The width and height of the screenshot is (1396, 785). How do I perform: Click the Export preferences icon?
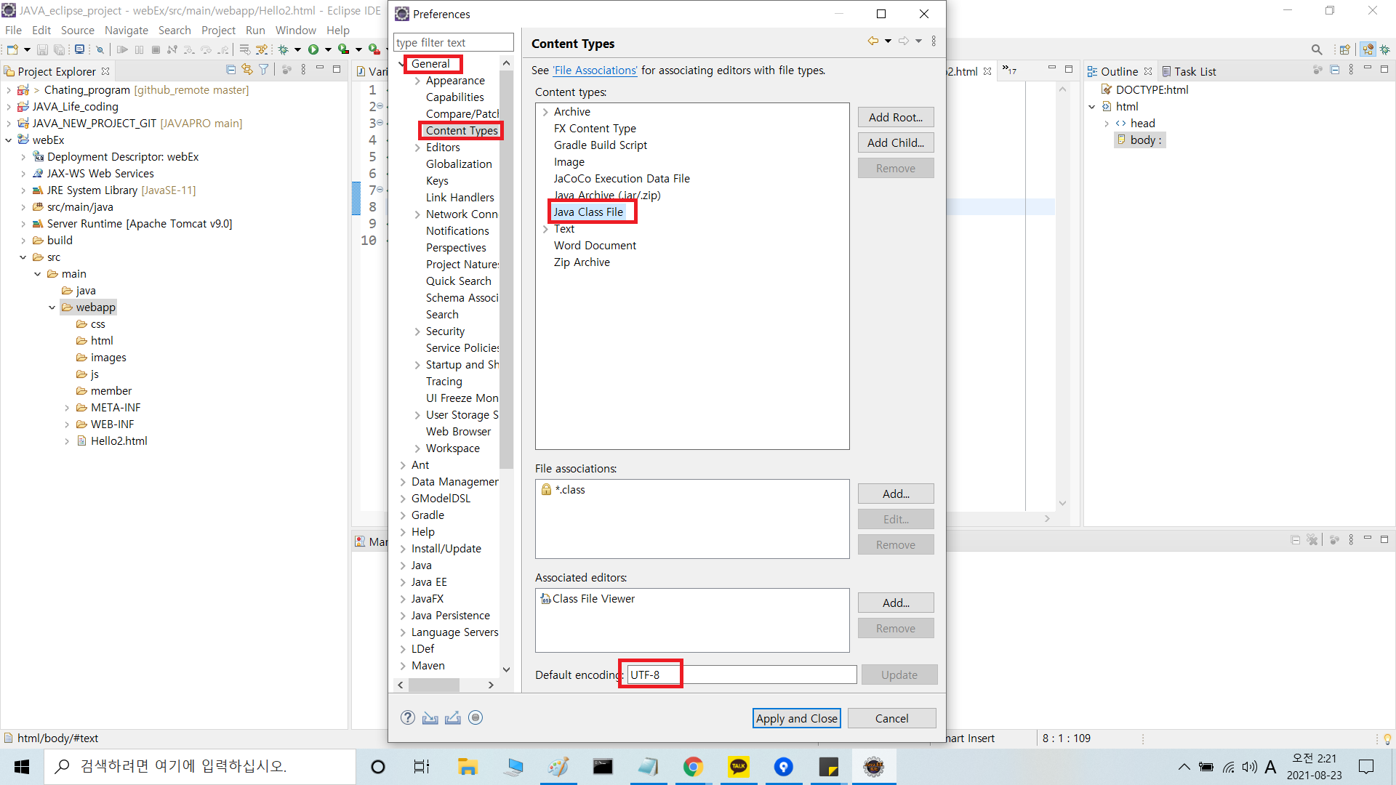(x=453, y=717)
